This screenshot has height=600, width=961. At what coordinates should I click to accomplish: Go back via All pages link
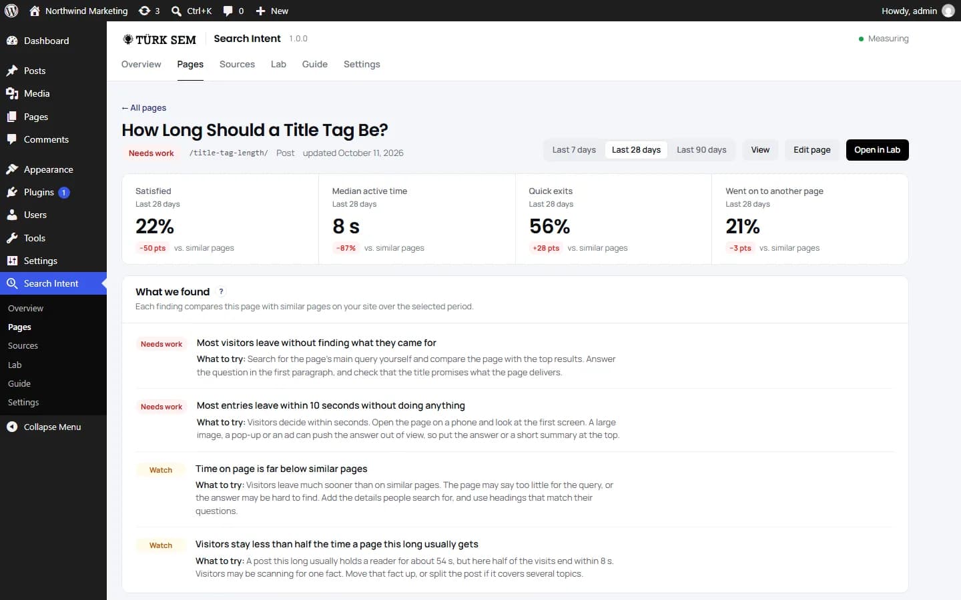click(x=143, y=107)
